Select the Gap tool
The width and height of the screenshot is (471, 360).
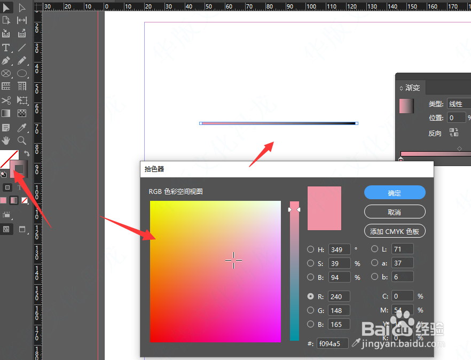[x=21, y=20]
